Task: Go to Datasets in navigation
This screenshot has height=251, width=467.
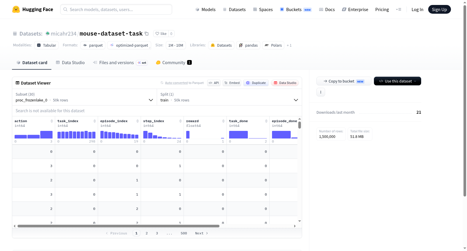Action: point(234,9)
